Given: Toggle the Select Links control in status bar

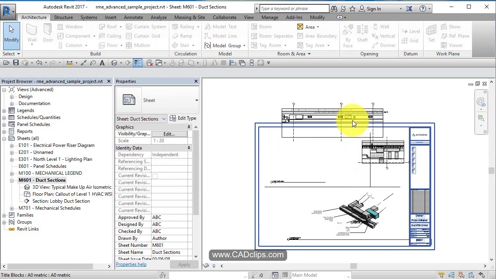Looking at the screenshot, I should point(441,275).
